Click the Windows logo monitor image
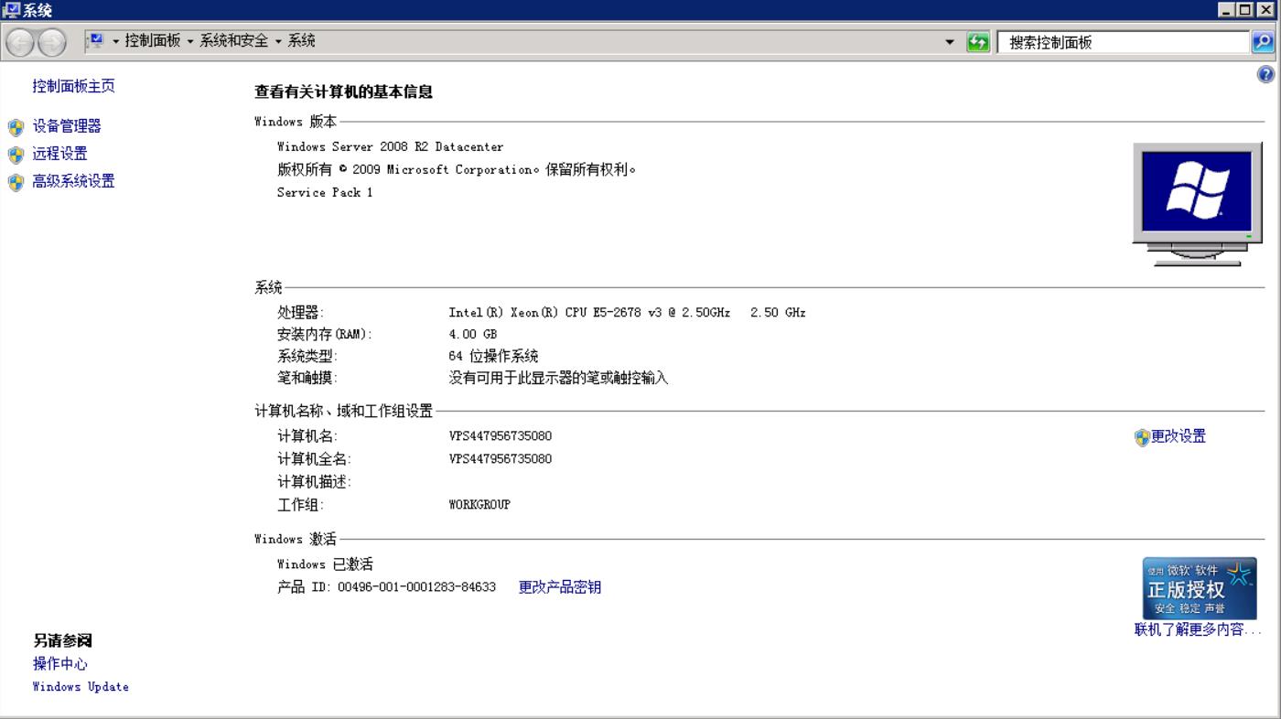Viewport: 1281px width, 719px height. point(1197,204)
